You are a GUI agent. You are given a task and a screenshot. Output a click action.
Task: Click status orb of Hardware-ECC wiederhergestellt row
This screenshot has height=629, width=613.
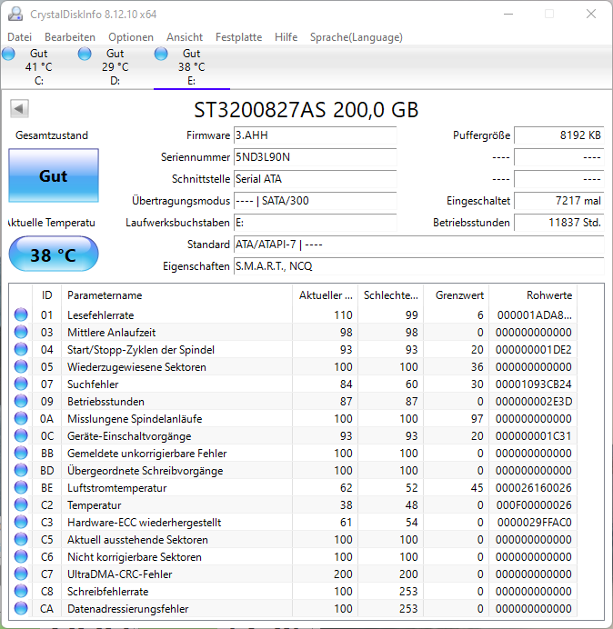pyautogui.click(x=21, y=522)
